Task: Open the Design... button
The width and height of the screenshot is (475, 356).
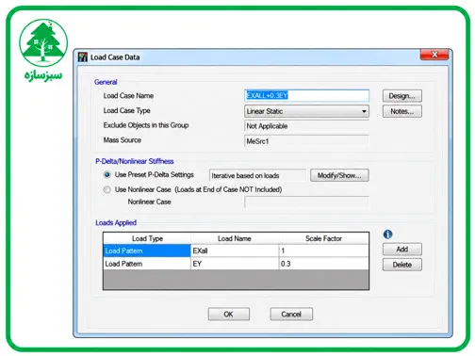Action: (x=402, y=96)
